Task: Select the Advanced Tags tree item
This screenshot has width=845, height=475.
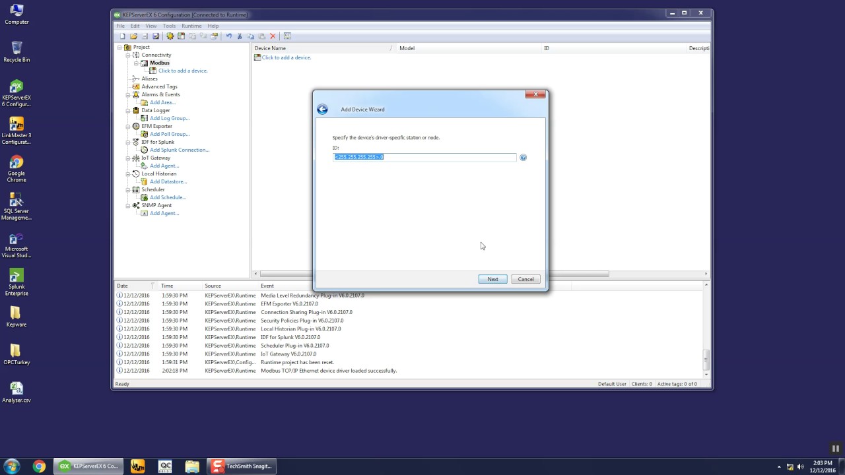Action: tap(159, 87)
